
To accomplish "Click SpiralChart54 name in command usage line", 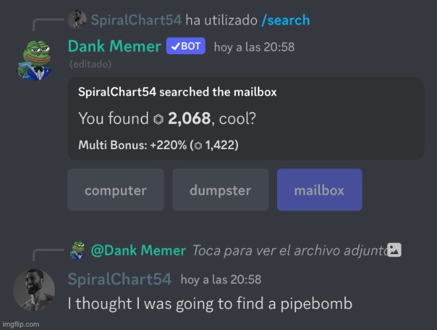I will [136, 20].
